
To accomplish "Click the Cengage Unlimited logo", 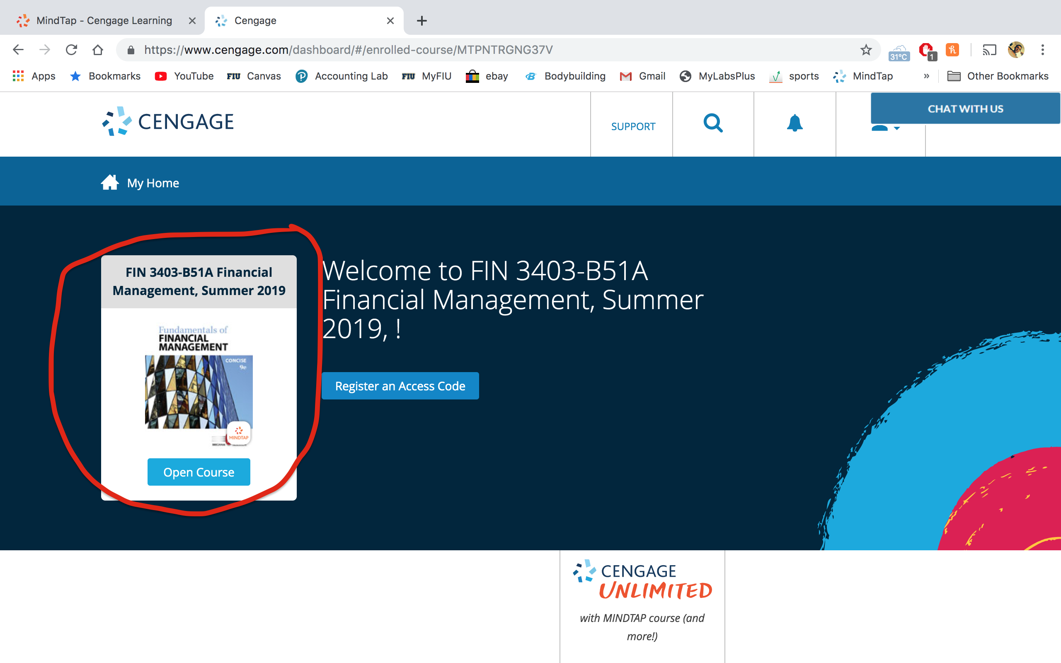I will tap(642, 580).
